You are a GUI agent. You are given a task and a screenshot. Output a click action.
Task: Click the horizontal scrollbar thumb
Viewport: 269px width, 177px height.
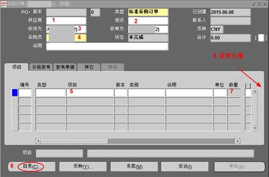coord(74,141)
